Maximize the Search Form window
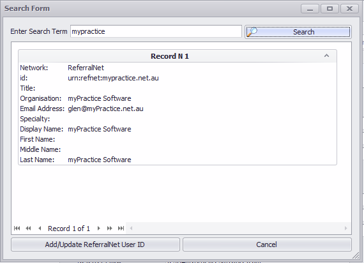 (330, 9)
